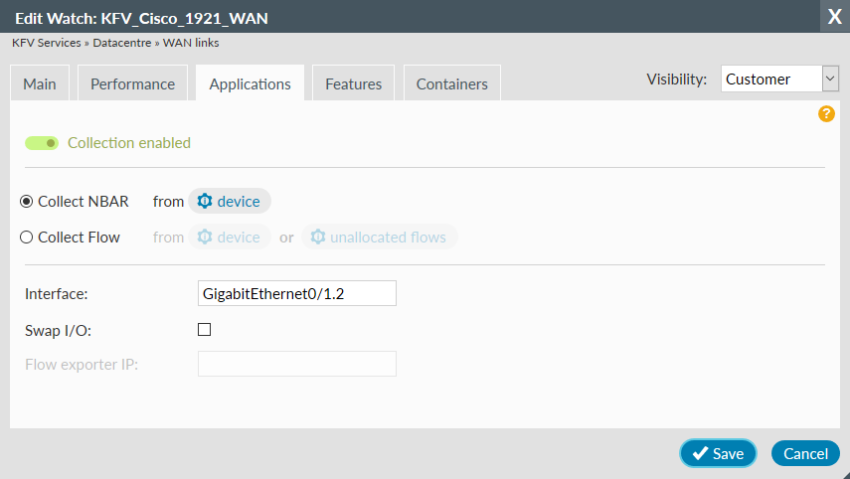Click the Cancel button

(805, 453)
